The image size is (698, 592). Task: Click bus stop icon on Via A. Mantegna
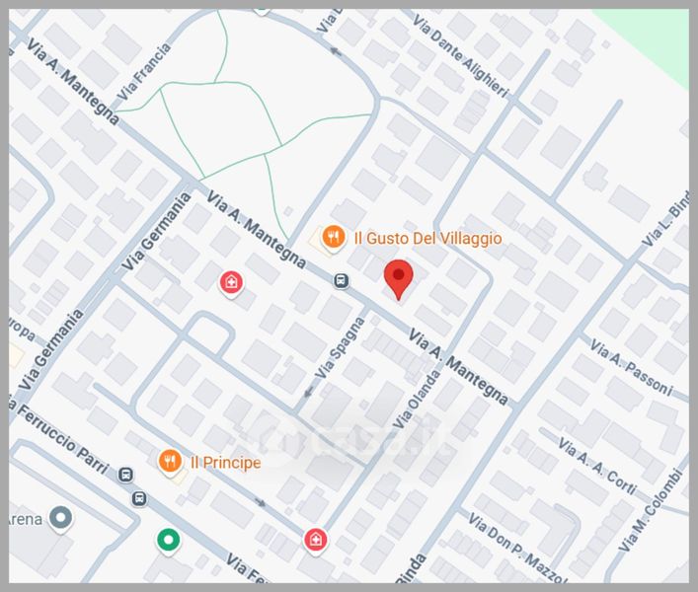point(342,280)
